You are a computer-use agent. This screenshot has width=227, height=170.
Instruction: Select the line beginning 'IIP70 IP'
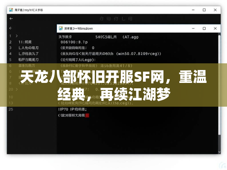(72, 109)
